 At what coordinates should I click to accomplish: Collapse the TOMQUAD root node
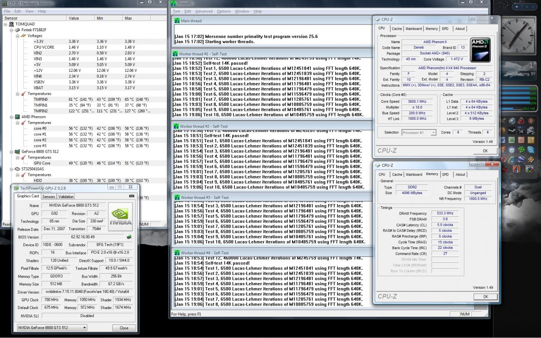(6, 24)
